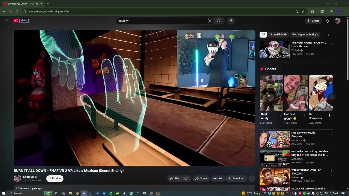Reload the page
The height and width of the screenshot is (196, 349).
(x=17, y=11)
